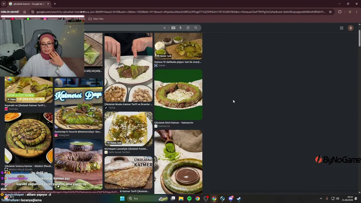Viewport: 361px width, 203px height.
Task: Open Discord from the taskbar
Action: 231,198
